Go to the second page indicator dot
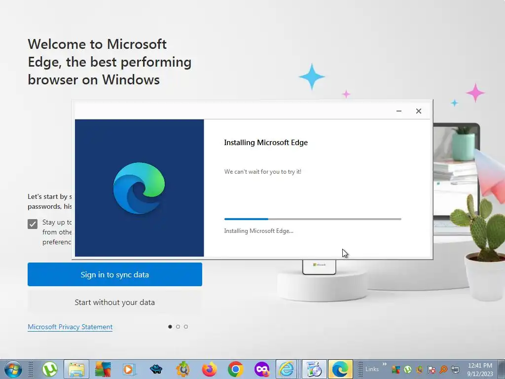 (178, 327)
